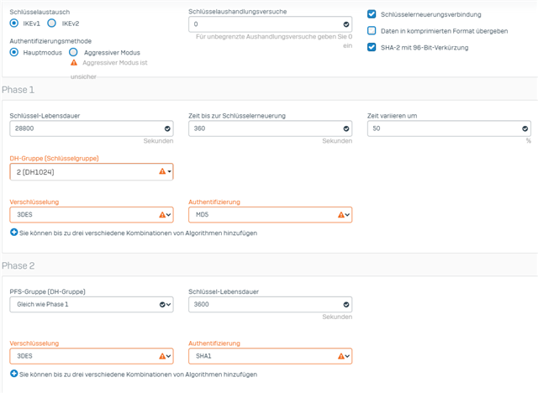Viewport: 538px width, 393px height.
Task: Click warning icon in Phase 2 3DES field
Action: [x=162, y=356]
